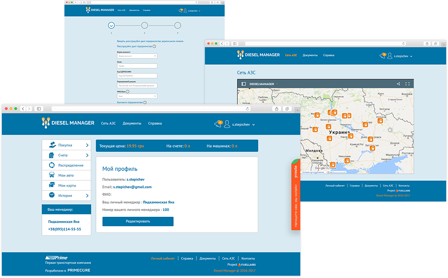Click share icon in front browser toolbar
Image resolution: width=448 pixels, height=278 pixels.
276,109
